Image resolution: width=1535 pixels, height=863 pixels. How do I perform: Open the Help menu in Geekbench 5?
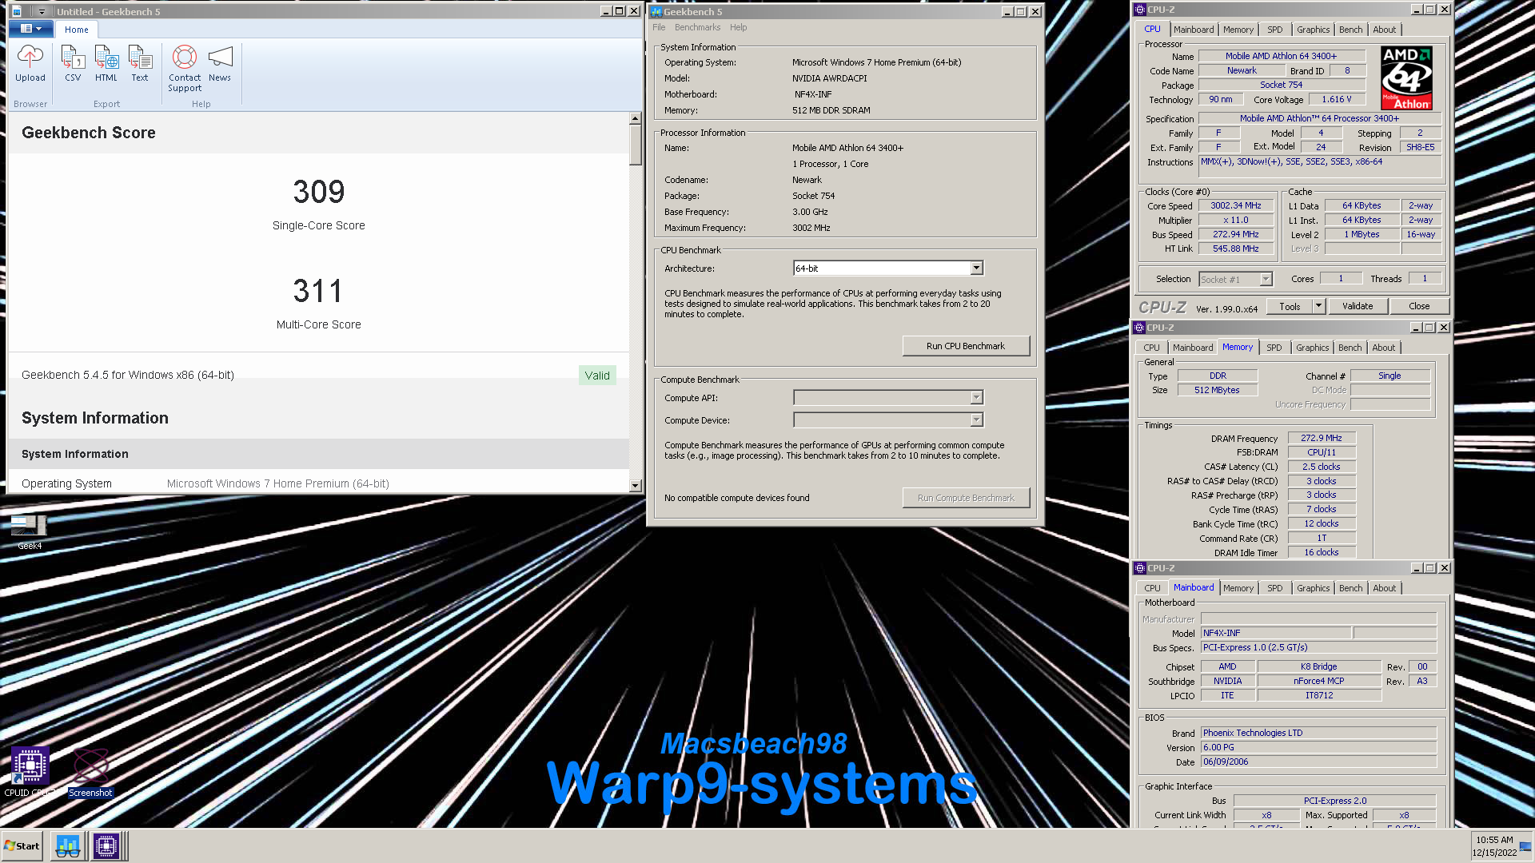pyautogui.click(x=738, y=27)
